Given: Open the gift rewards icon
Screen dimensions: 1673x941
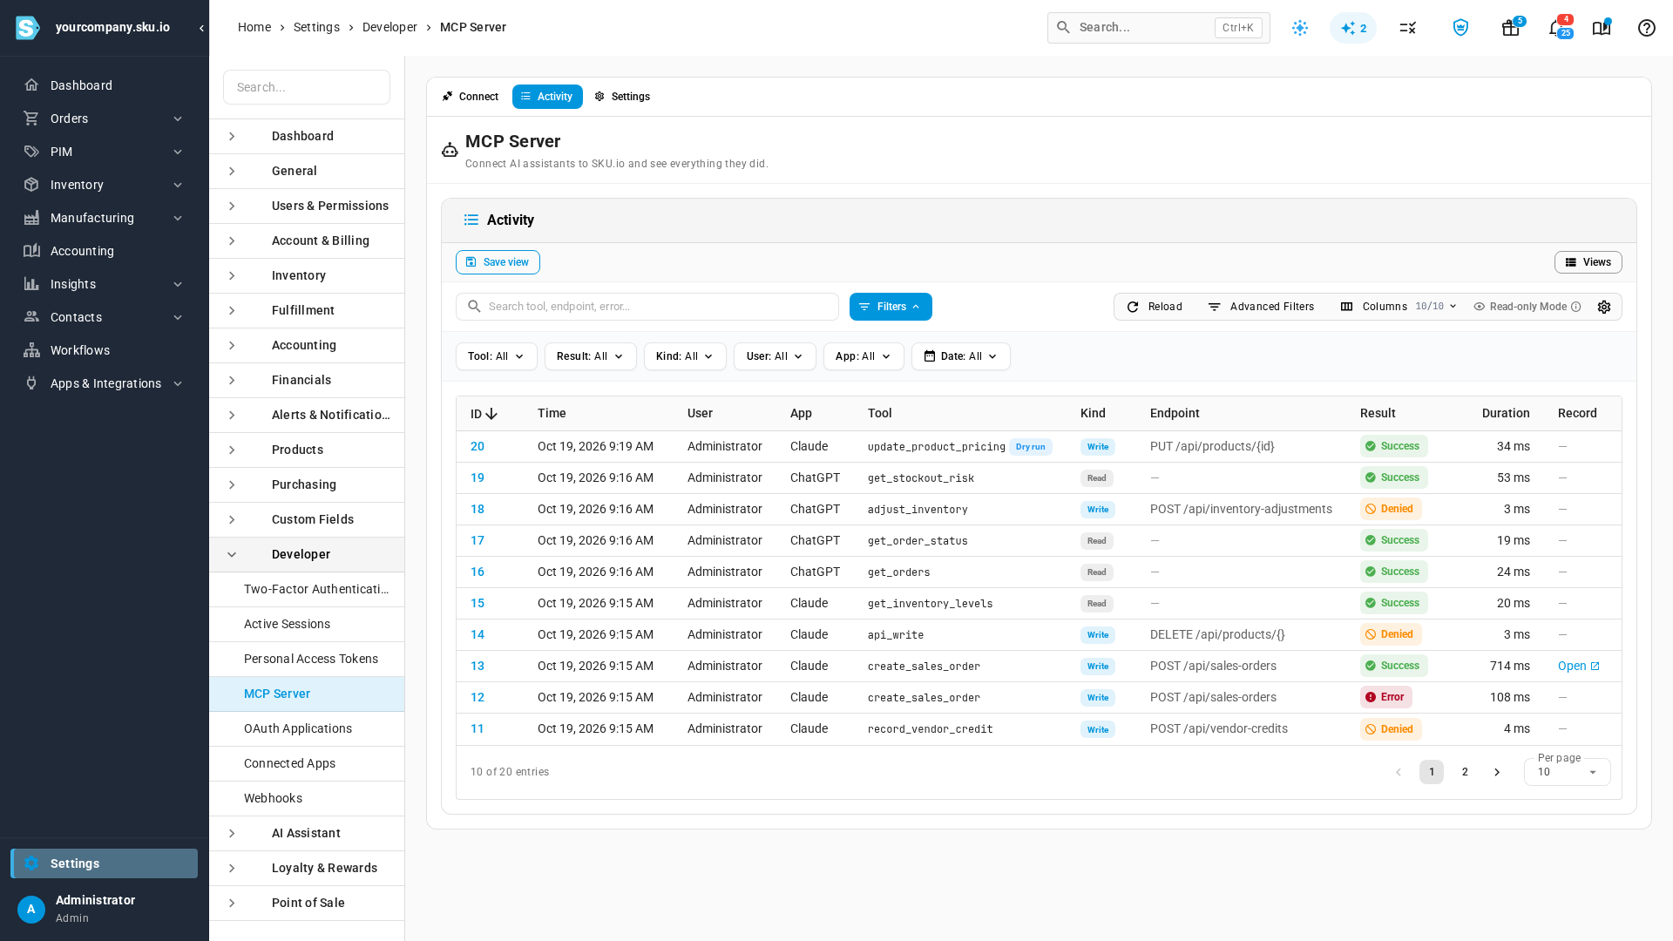Looking at the screenshot, I should coord(1511,28).
